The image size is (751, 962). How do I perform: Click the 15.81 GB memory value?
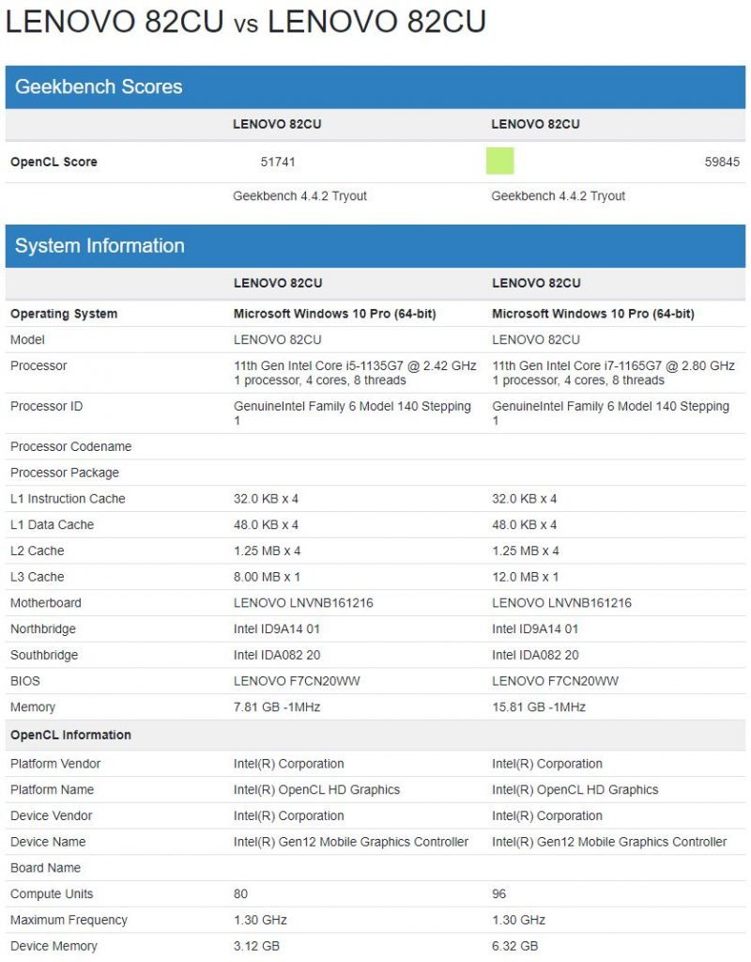538,707
